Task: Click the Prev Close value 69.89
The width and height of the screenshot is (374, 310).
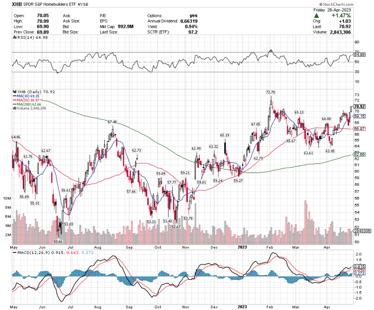Action: tap(43, 32)
